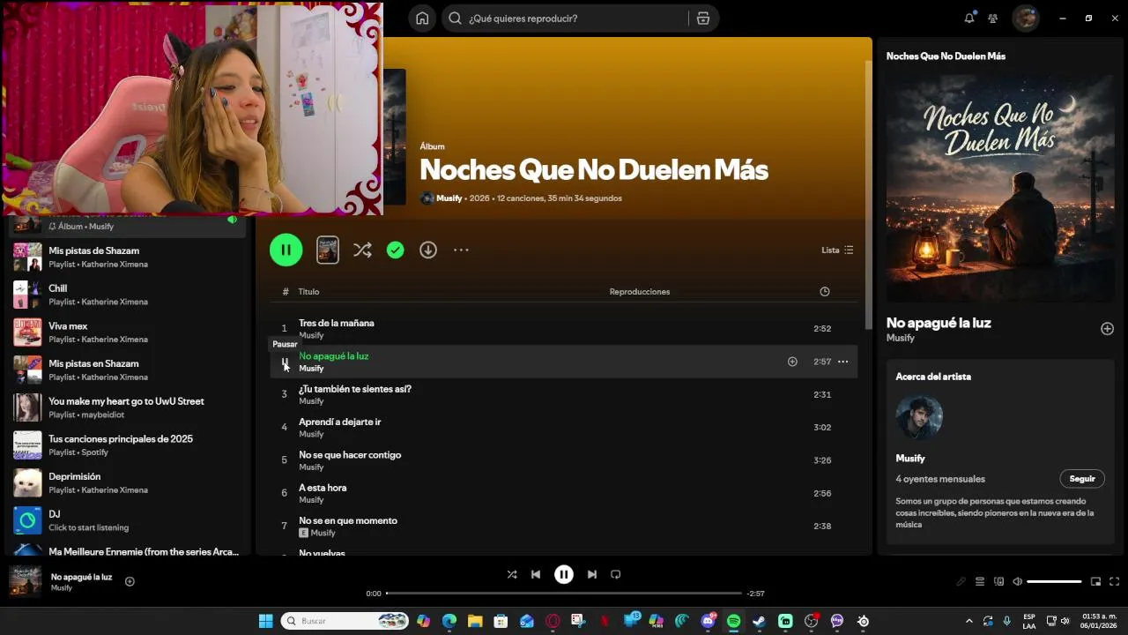Toggle repeat in the playback bar
The height and width of the screenshot is (635, 1128).
tap(616, 574)
